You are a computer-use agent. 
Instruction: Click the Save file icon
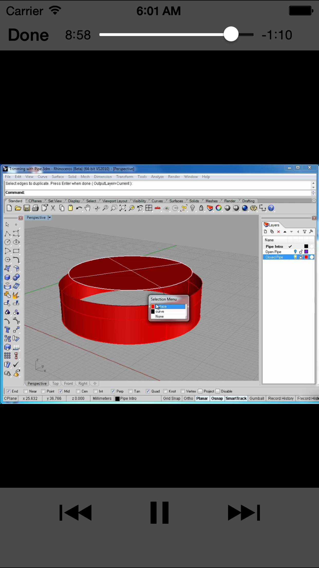(27, 208)
